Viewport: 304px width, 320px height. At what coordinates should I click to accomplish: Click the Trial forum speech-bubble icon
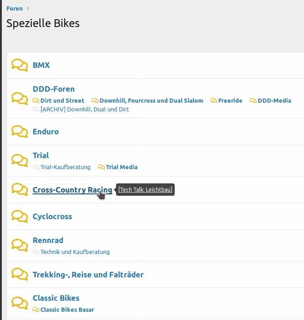tap(20, 160)
